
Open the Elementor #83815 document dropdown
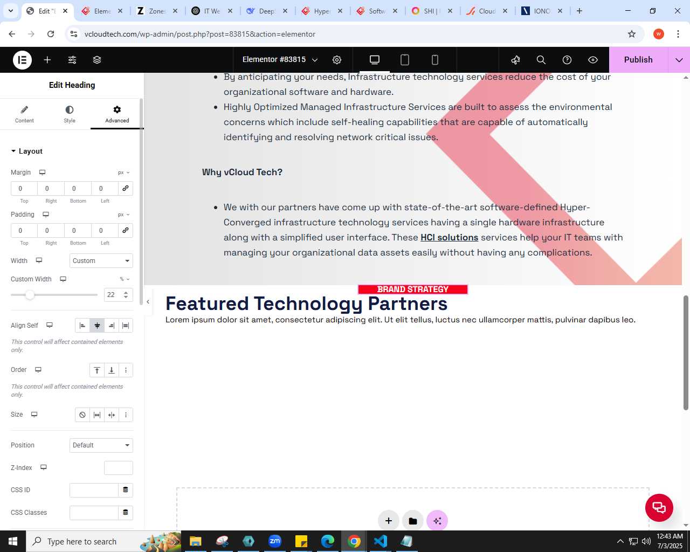pyautogui.click(x=280, y=60)
